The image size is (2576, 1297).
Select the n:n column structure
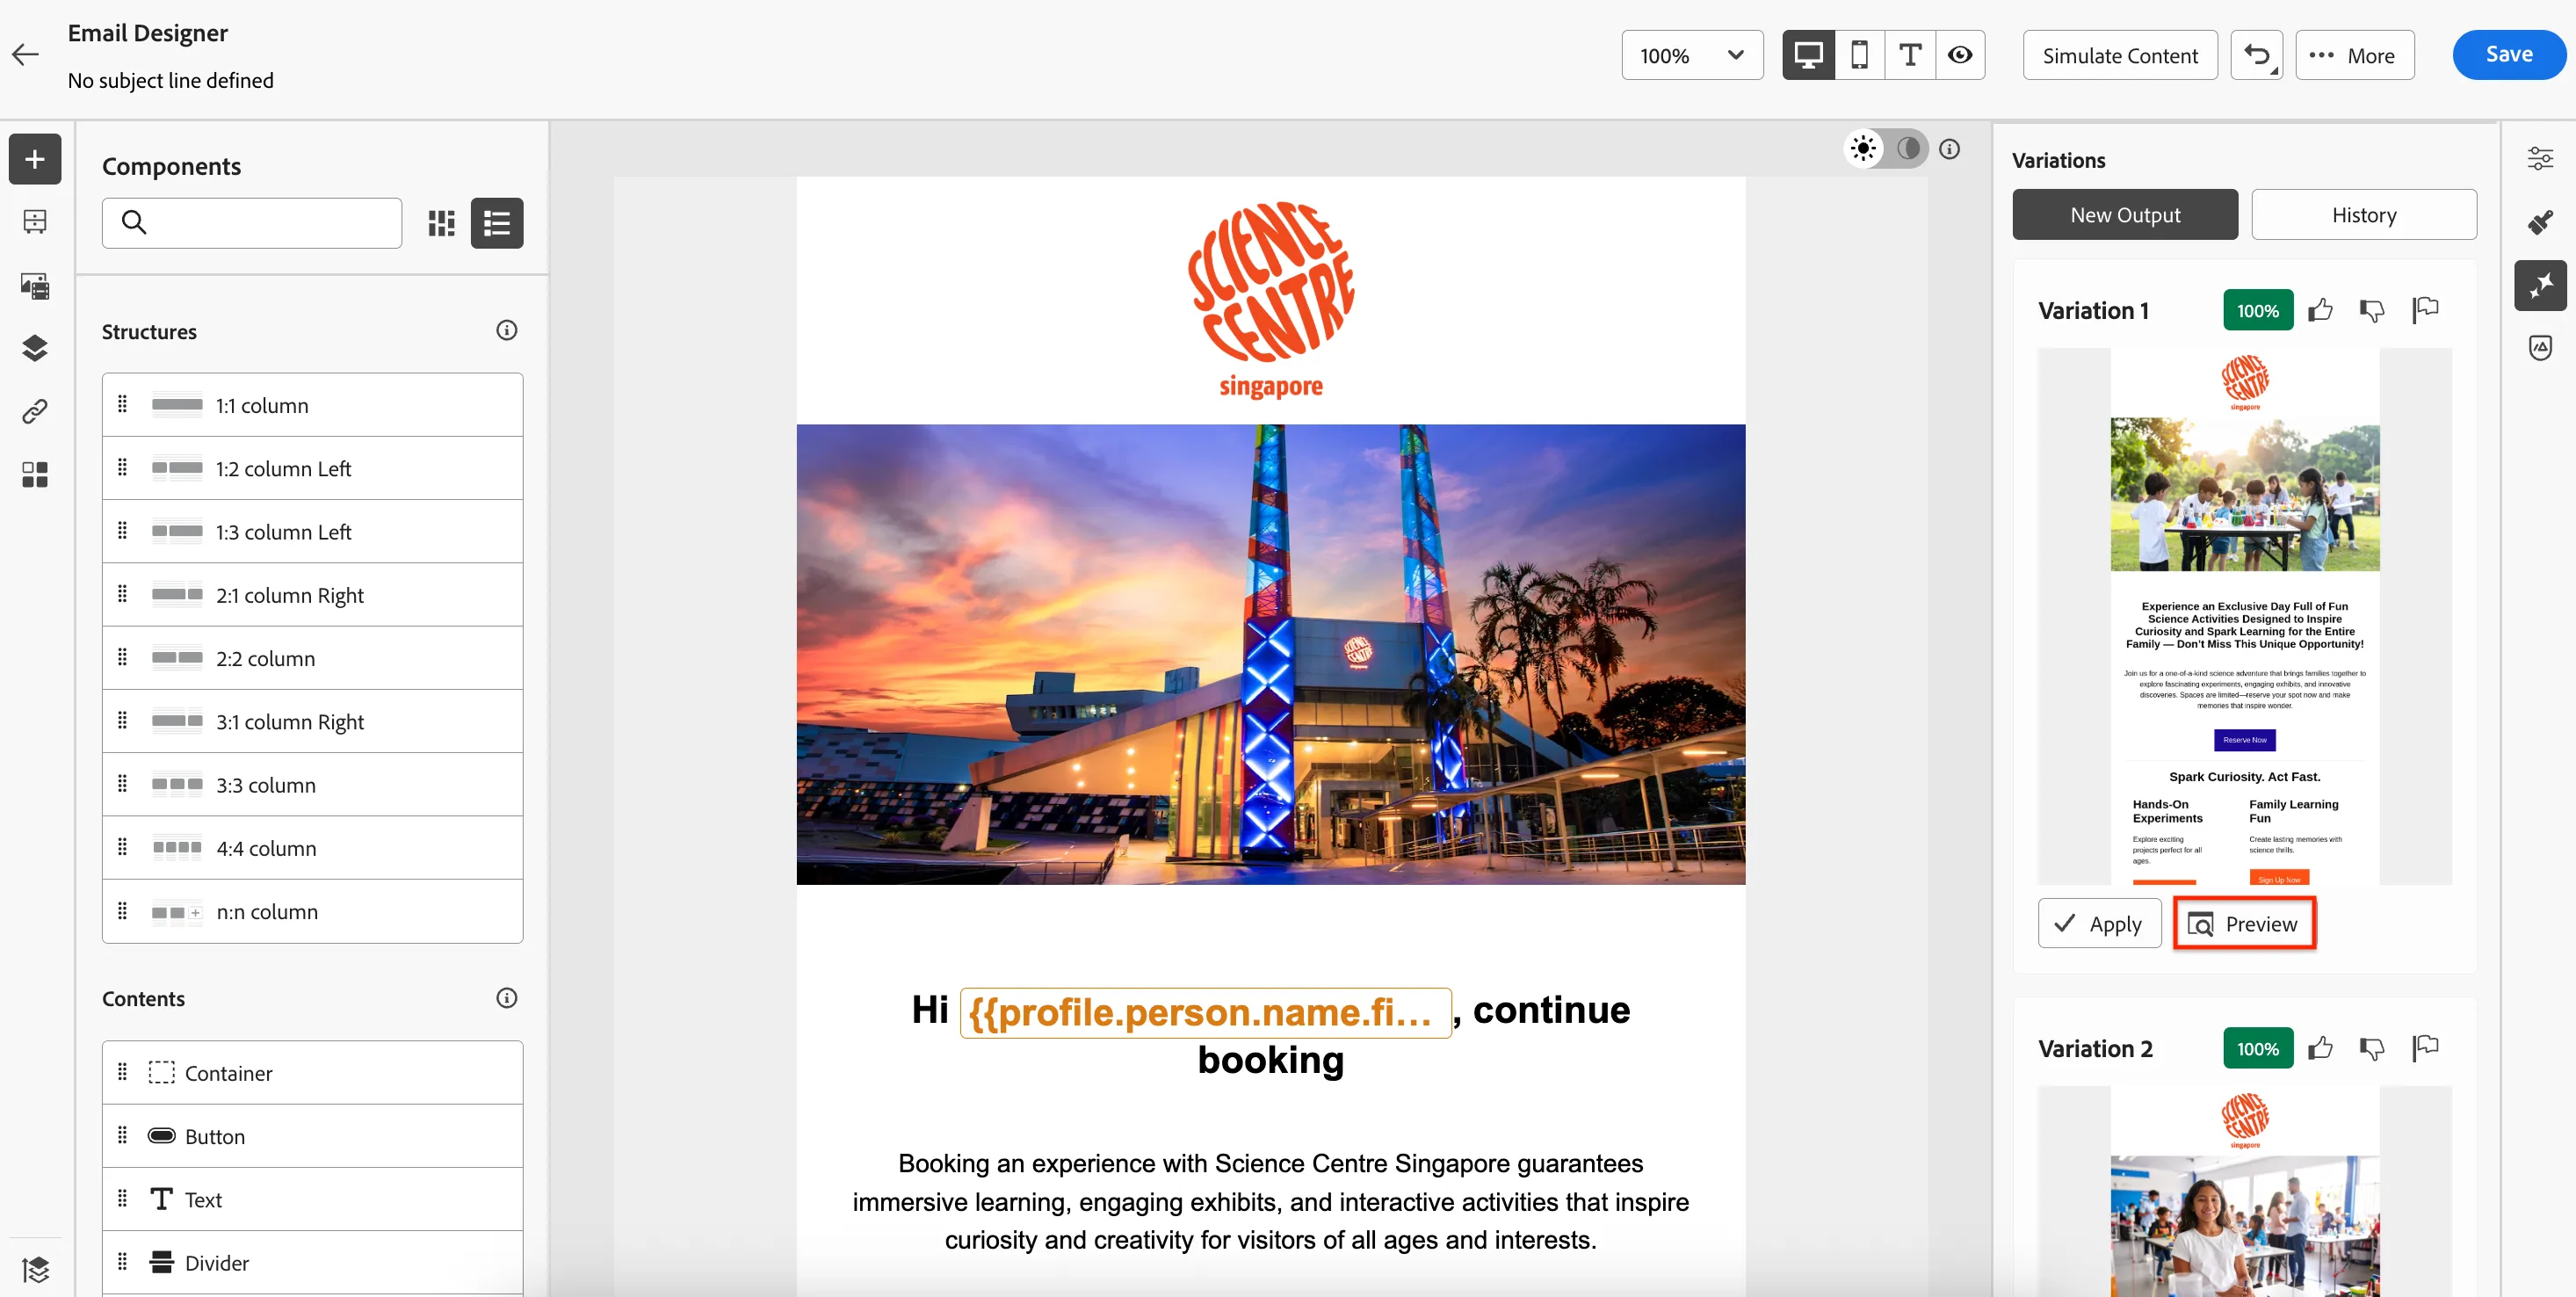[312, 911]
